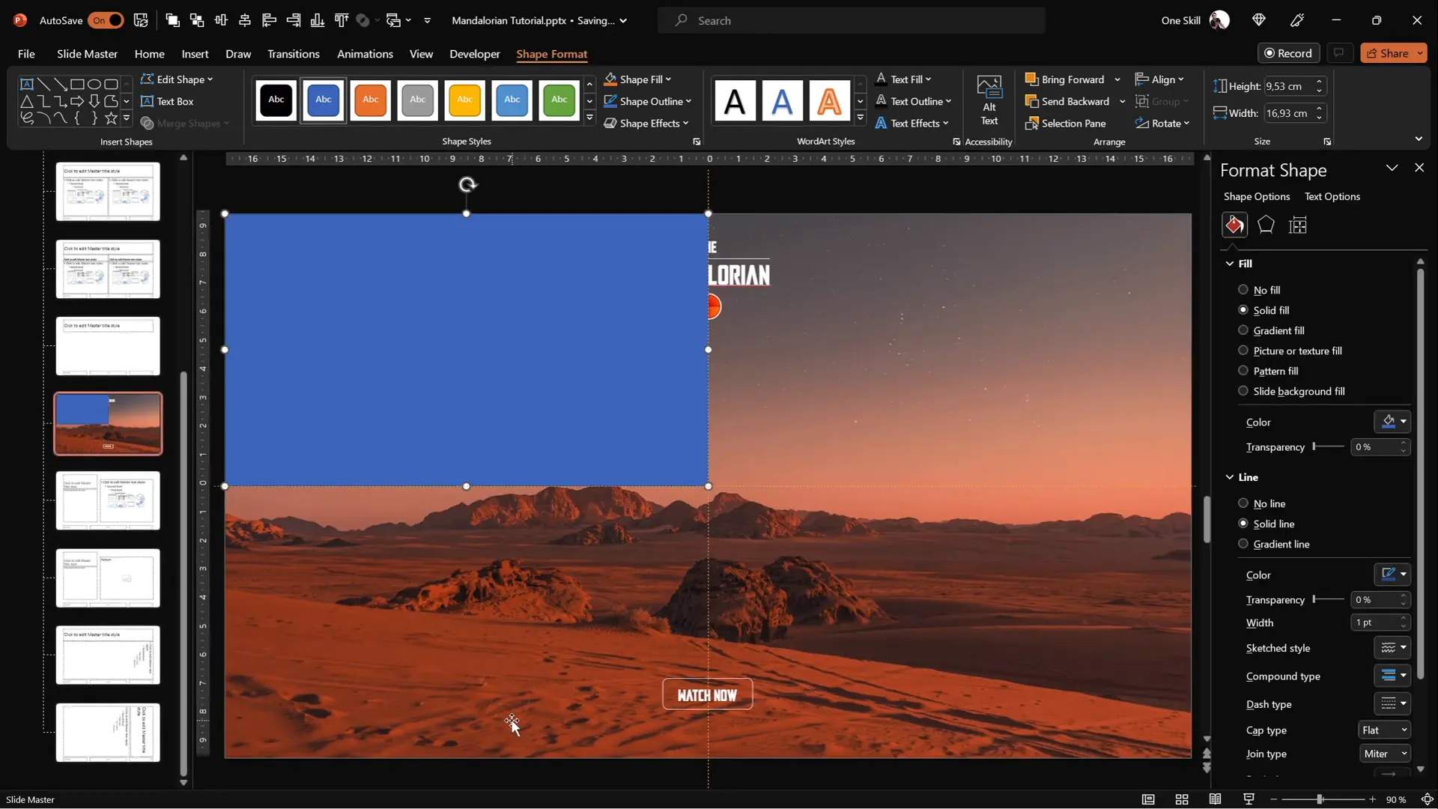This screenshot has width=1438, height=809.
Task: Select the No fill radio option
Action: tap(1243, 290)
